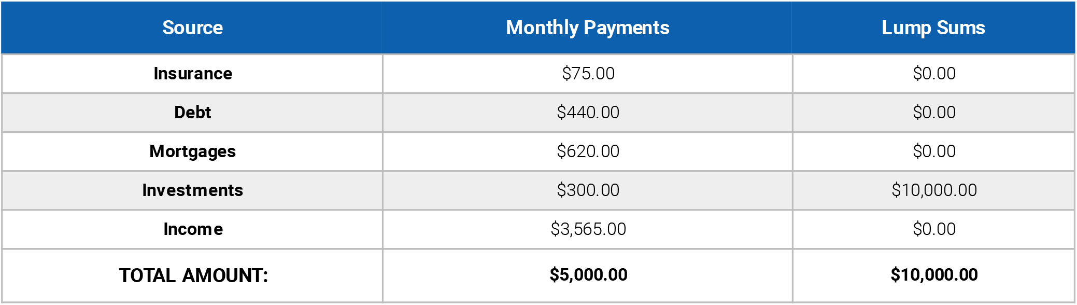Click the $5,000.00 monthly total cell

(588, 275)
